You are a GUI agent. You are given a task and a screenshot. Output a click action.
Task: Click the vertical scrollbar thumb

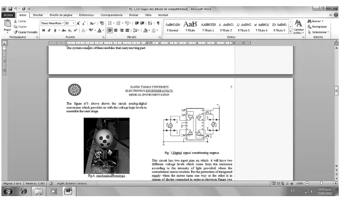point(336,91)
